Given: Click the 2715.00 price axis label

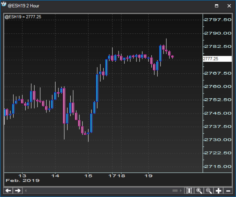Looking at the screenshot, I should [218, 166].
